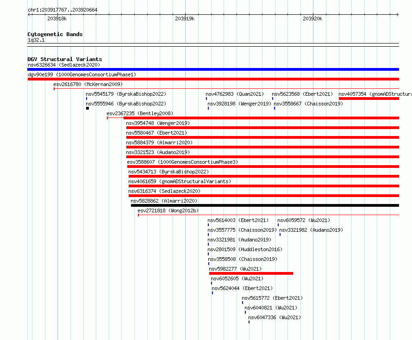Open nsv5615772 (Ebert2021) label

tap(272, 298)
